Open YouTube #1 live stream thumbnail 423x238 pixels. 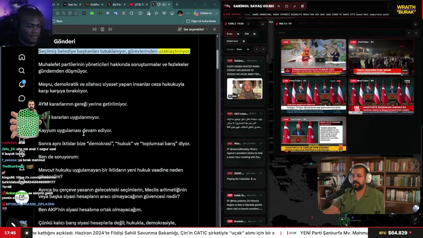pos(314,58)
